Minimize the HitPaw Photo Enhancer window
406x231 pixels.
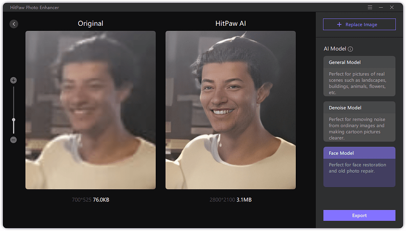(x=382, y=8)
